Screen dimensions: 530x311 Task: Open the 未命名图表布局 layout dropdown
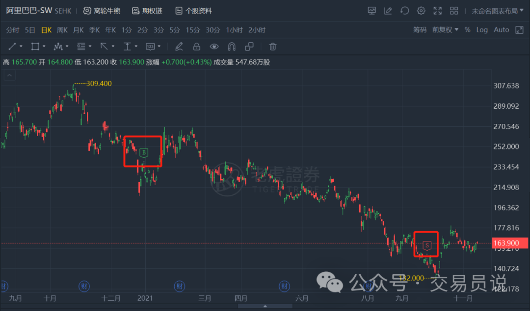pyautogui.click(x=496, y=10)
